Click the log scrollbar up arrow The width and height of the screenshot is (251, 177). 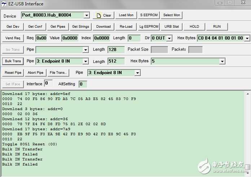coord(248,94)
